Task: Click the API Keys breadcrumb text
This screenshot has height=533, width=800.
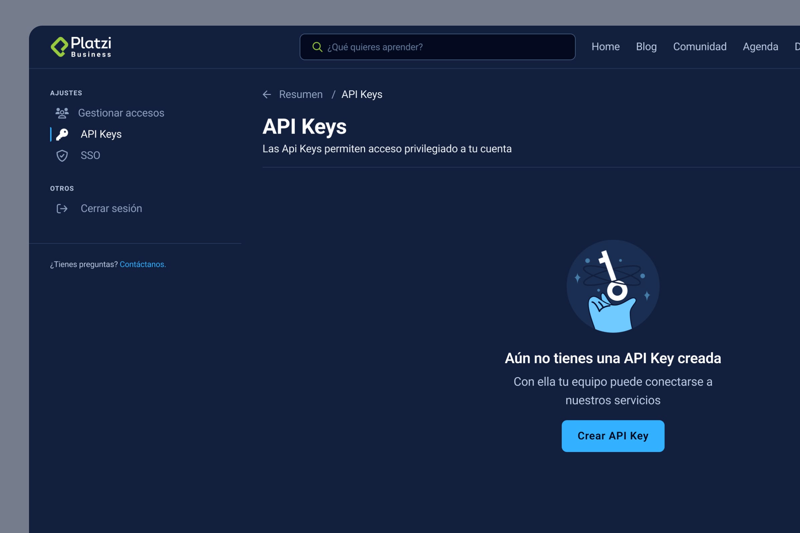Action: (x=362, y=95)
